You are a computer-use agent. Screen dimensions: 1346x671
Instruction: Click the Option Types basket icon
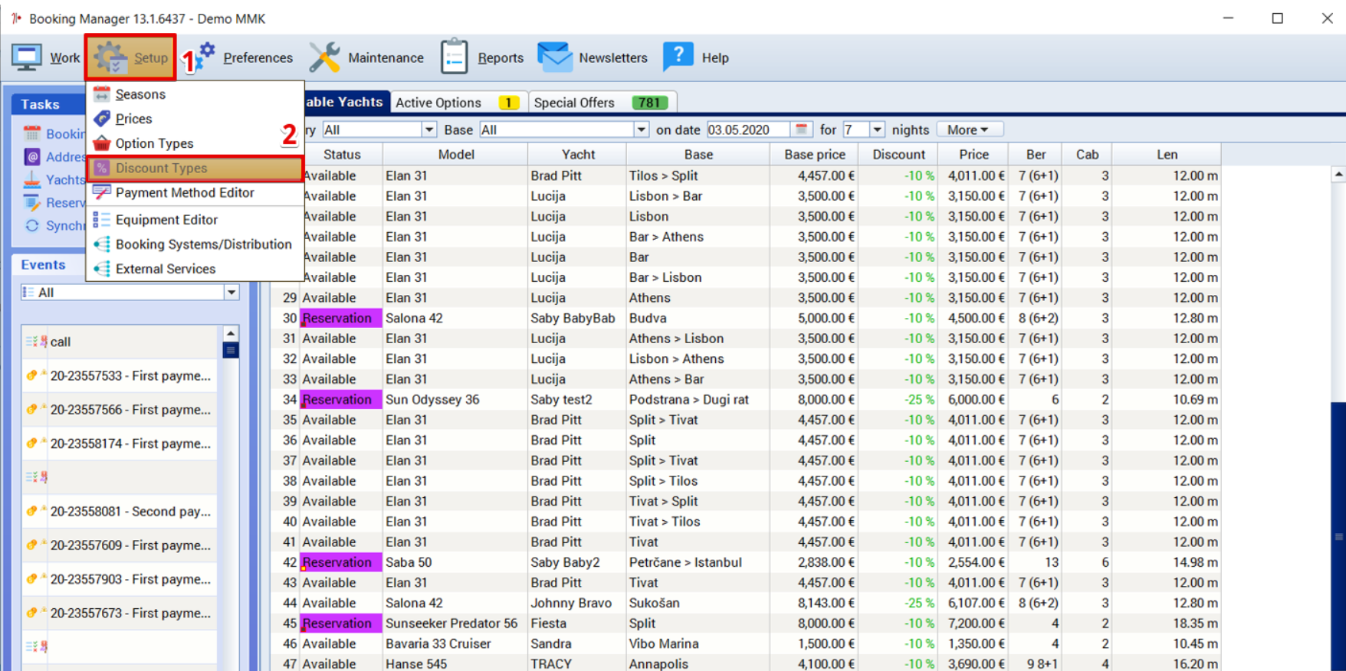click(x=101, y=143)
